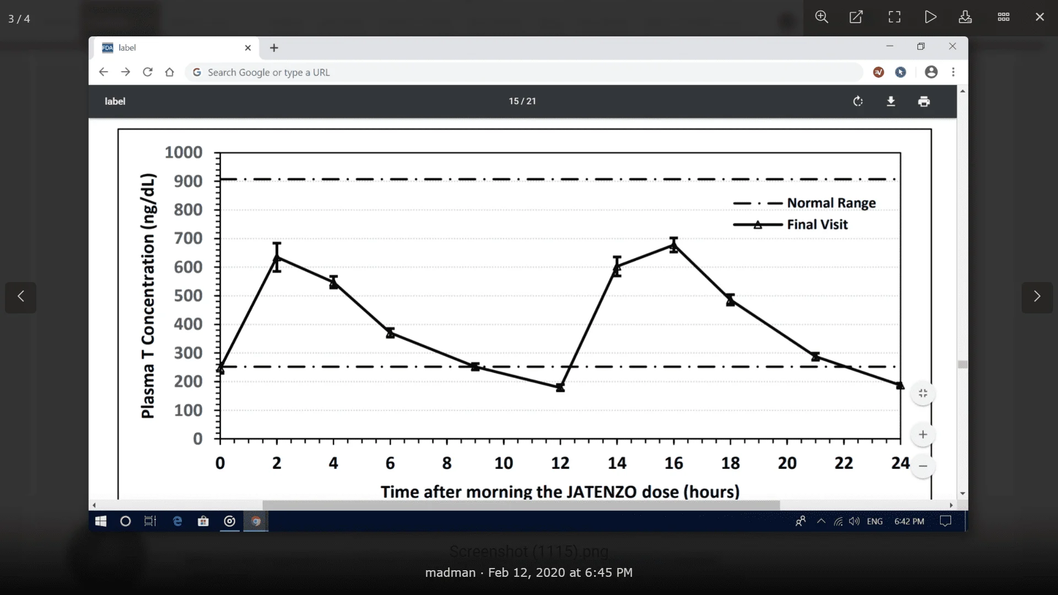Toggle PDF fit-to-page button
The width and height of the screenshot is (1058, 595).
point(923,393)
